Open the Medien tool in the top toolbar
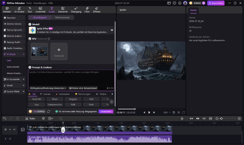The width and height of the screenshot is (244, 145). coord(7,10)
